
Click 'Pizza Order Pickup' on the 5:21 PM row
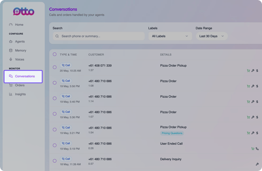point(173,127)
